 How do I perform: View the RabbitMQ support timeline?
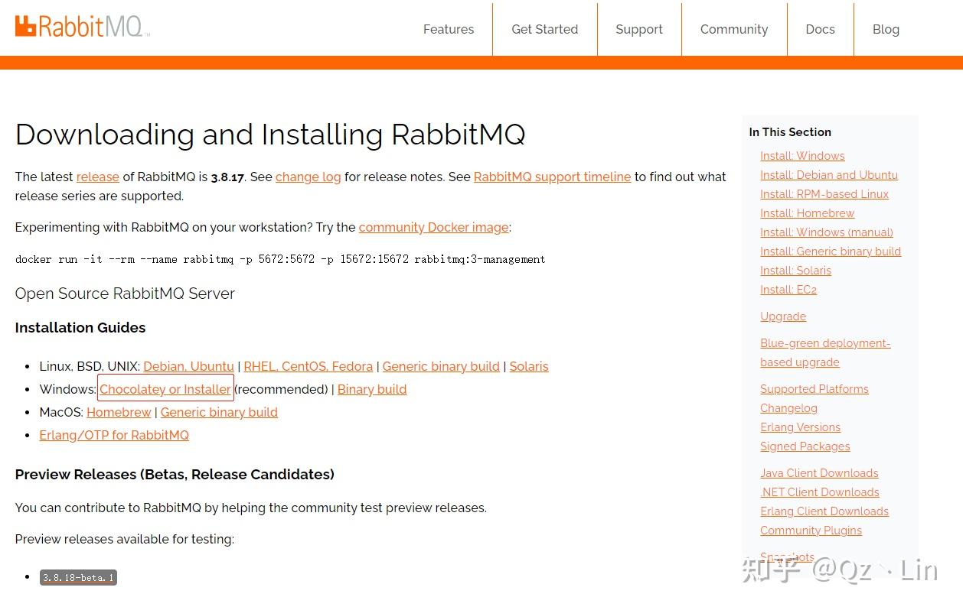tap(552, 177)
